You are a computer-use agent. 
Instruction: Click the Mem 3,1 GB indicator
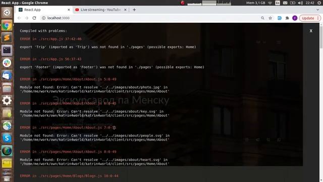tap(256, 3)
